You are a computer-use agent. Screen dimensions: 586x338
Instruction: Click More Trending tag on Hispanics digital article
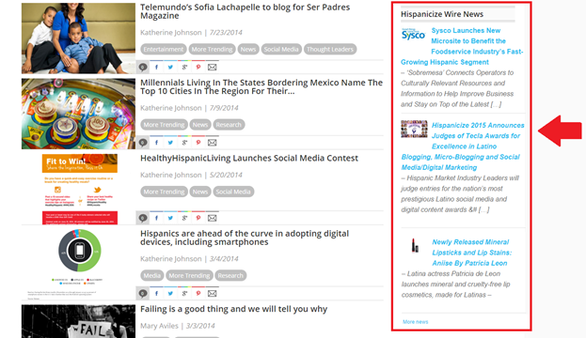pos(189,276)
